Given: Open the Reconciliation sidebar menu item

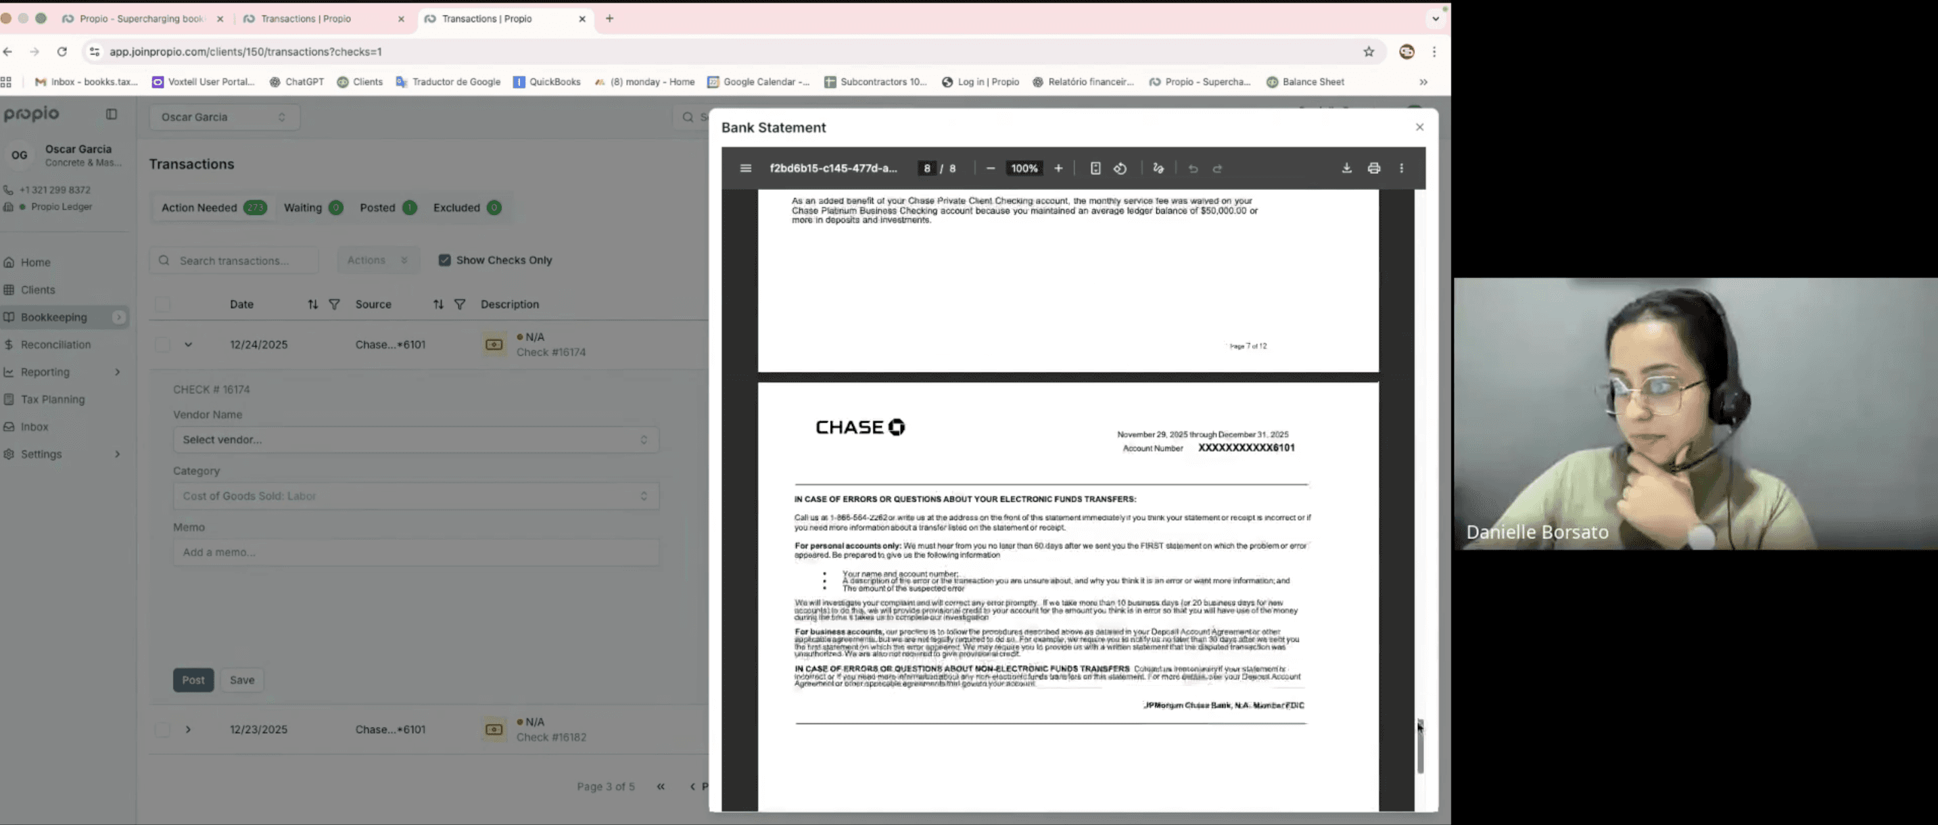Looking at the screenshot, I should [55, 344].
